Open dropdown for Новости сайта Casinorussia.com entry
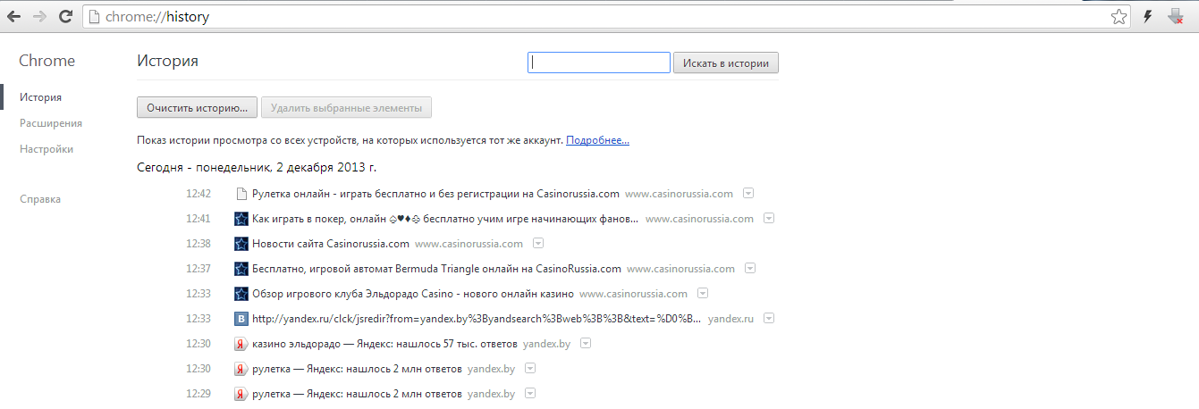 point(538,243)
